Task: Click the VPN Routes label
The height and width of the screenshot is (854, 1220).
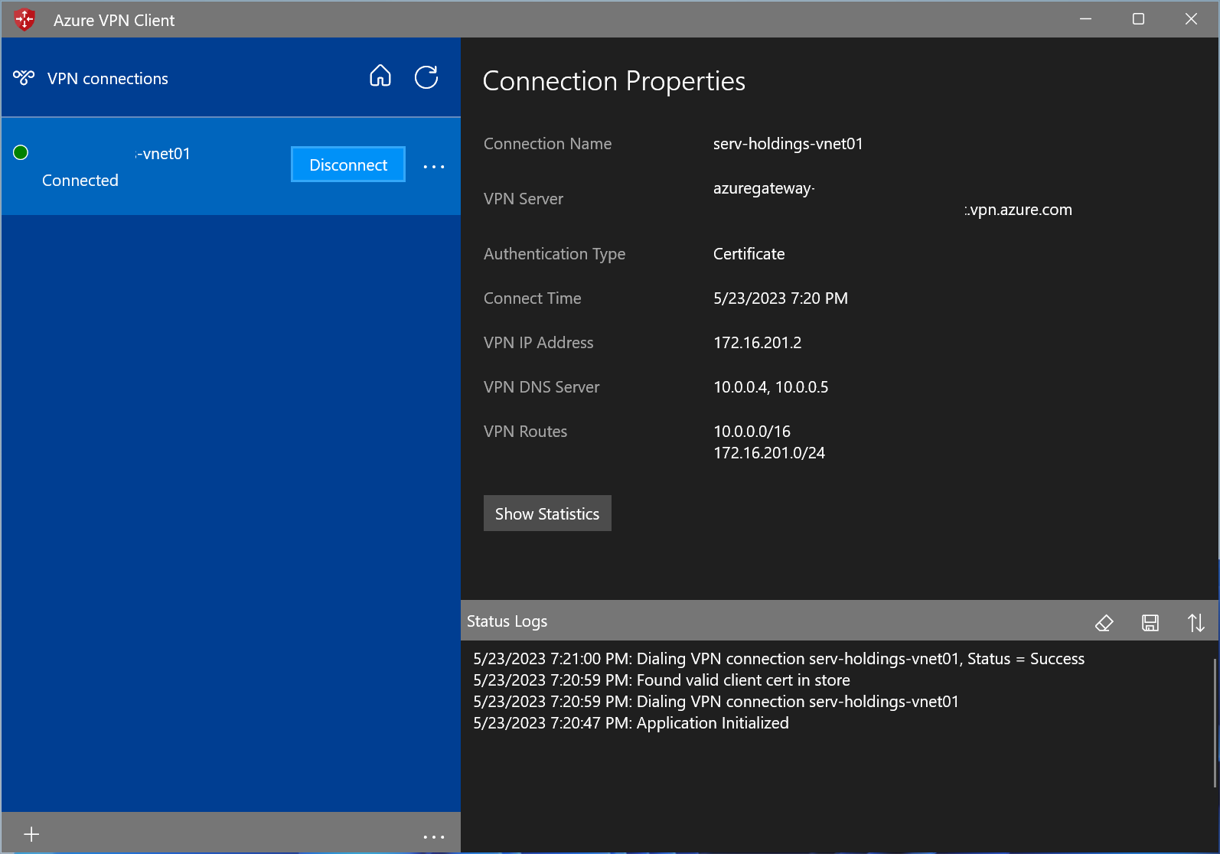Action: (x=526, y=432)
